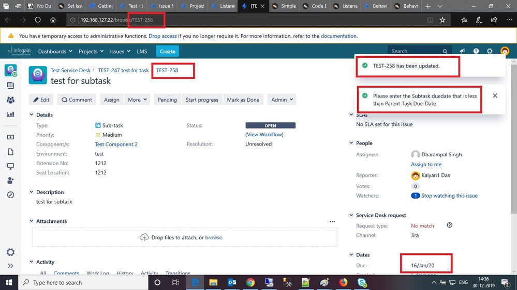This screenshot has width=517, height=290.
Task: Click the project avatar at sidebar top
Action: [10, 70]
